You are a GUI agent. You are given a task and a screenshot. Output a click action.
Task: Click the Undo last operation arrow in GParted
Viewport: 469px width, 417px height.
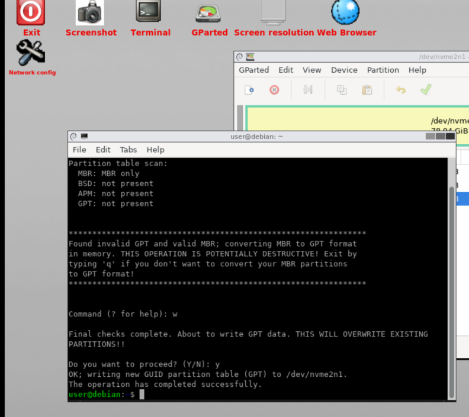click(401, 90)
